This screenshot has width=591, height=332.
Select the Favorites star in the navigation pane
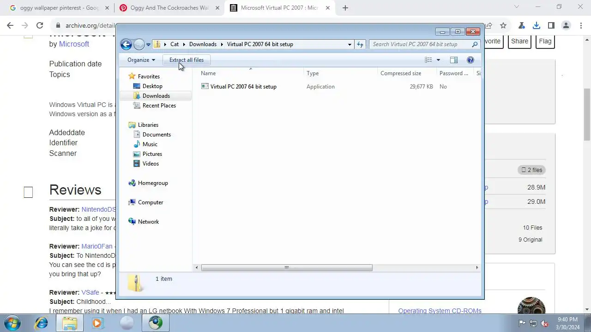point(132,77)
